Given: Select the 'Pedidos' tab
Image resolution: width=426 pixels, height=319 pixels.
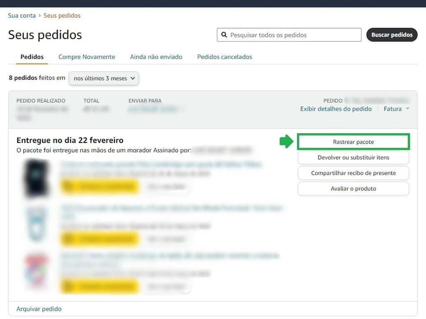Looking at the screenshot, I should [32, 56].
